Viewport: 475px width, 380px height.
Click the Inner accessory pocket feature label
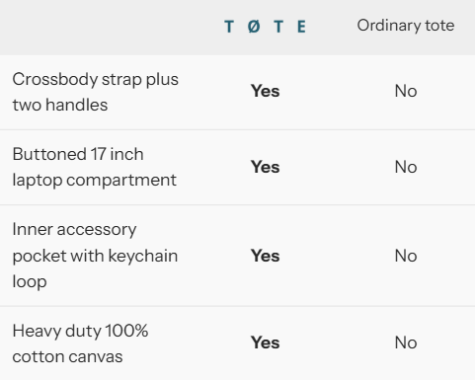pos(95,256)
